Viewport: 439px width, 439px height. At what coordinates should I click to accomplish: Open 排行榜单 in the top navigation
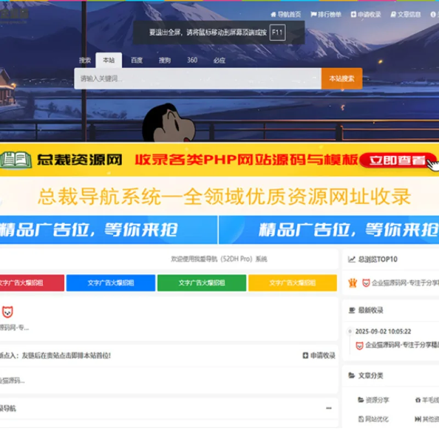tap(326, 14)
